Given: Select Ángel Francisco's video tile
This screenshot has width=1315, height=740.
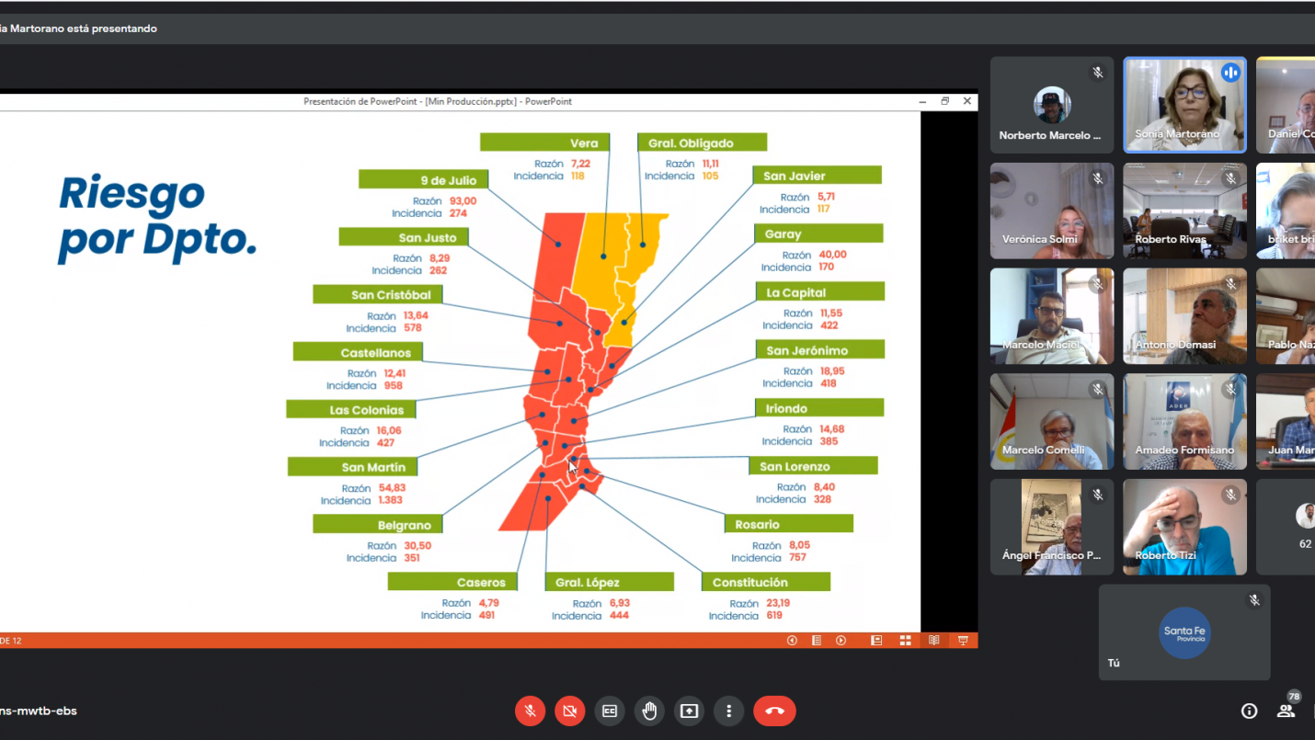Looking at the screenshot, I should click(1052, 528).
